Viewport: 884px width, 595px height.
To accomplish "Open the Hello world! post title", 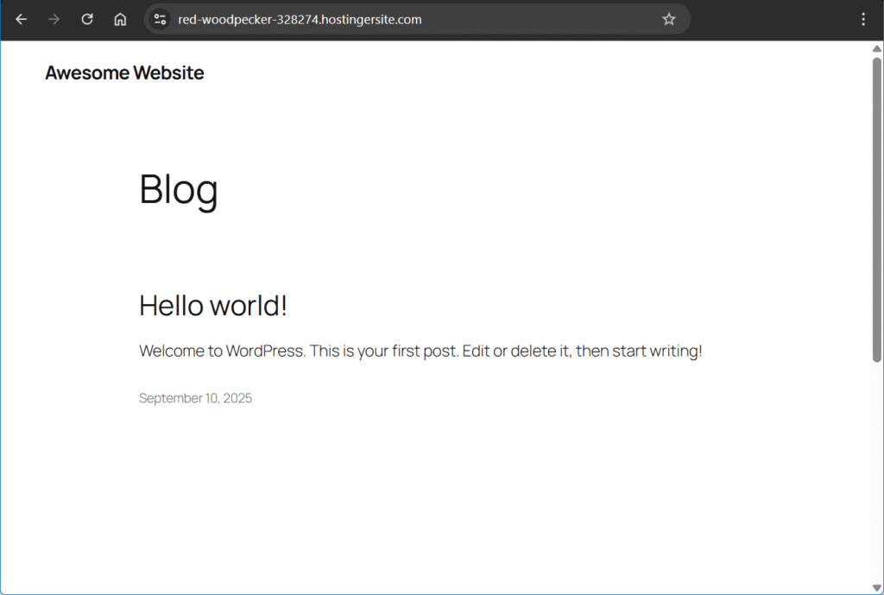I will tap(212, 305).
